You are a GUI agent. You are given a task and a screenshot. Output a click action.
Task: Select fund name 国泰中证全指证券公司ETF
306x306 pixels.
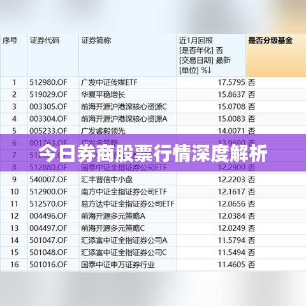pyautogui.click(x=124, y=168)
